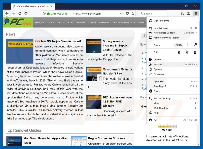Select Find in This Page…
This screenshot has height=149, width=203.
tap(173, 98)
